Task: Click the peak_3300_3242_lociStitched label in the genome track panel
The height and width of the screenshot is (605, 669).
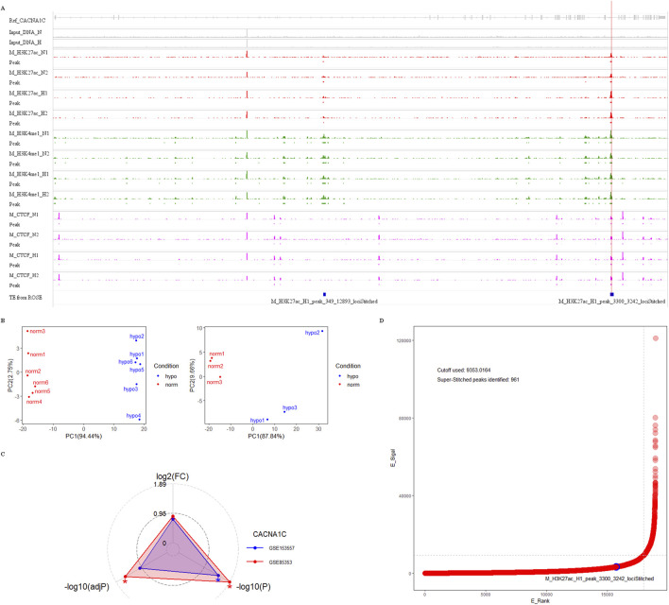Action: coord(611,302)
